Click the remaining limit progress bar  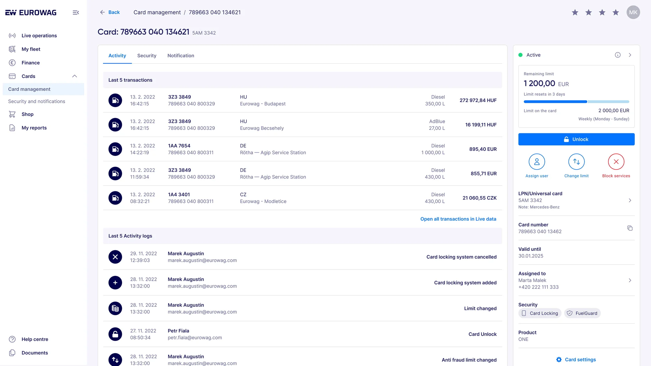point(576,102)
